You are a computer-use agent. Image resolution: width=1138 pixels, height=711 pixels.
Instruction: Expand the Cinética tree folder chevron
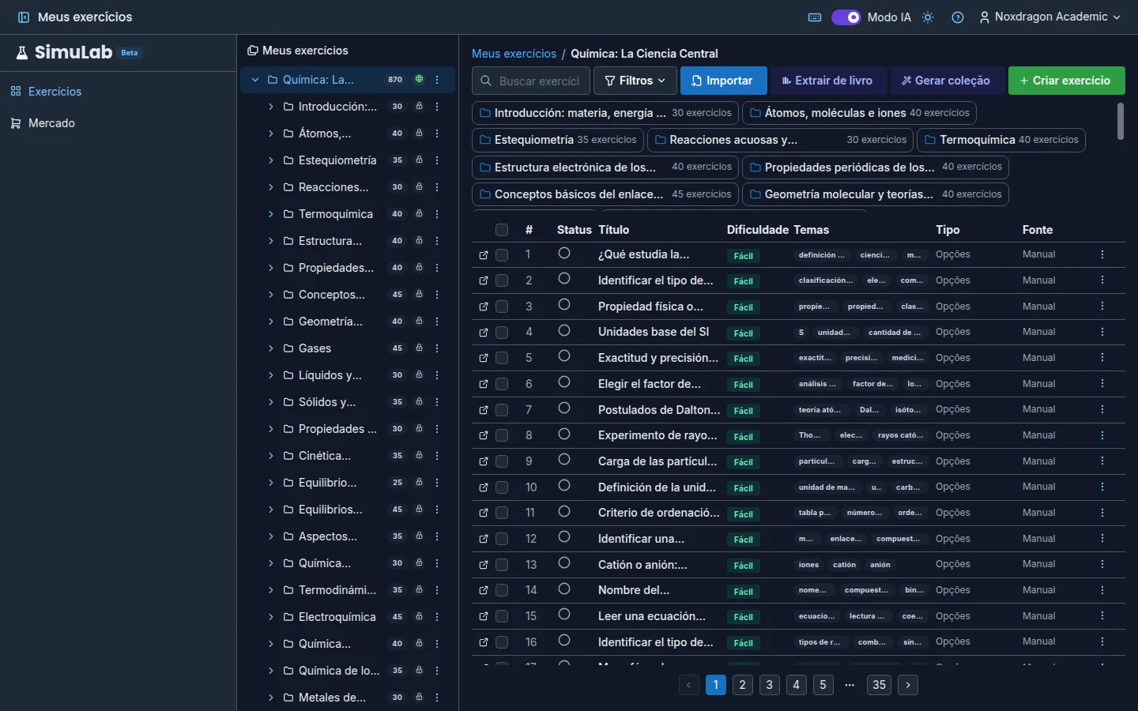[x=270, y=456]
